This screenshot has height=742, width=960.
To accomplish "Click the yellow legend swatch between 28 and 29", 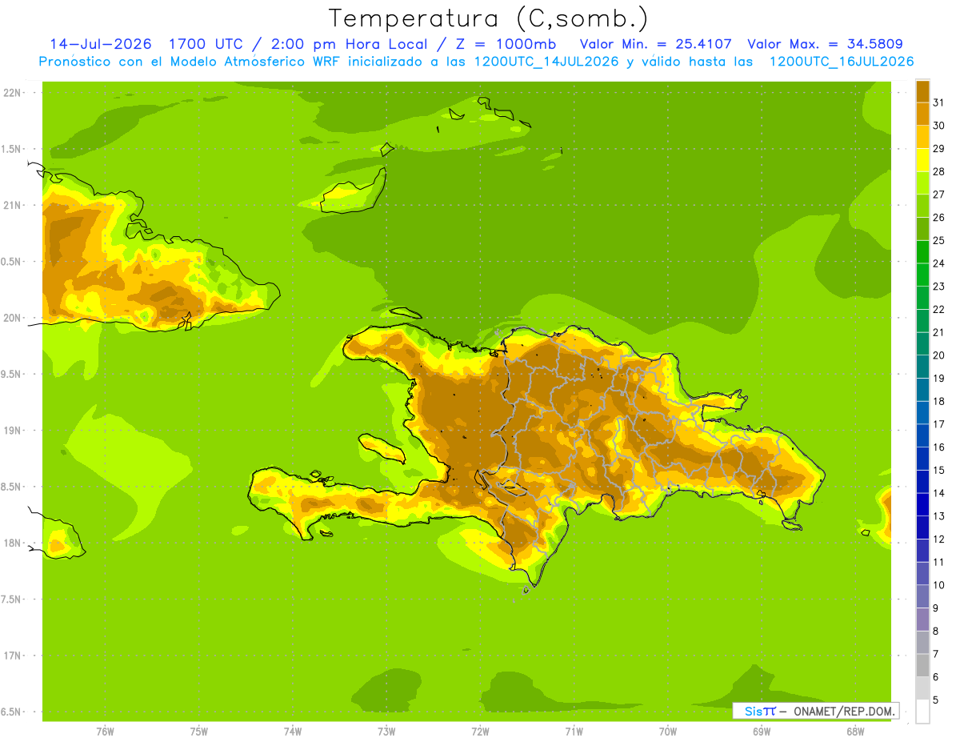I will (922, 160).
